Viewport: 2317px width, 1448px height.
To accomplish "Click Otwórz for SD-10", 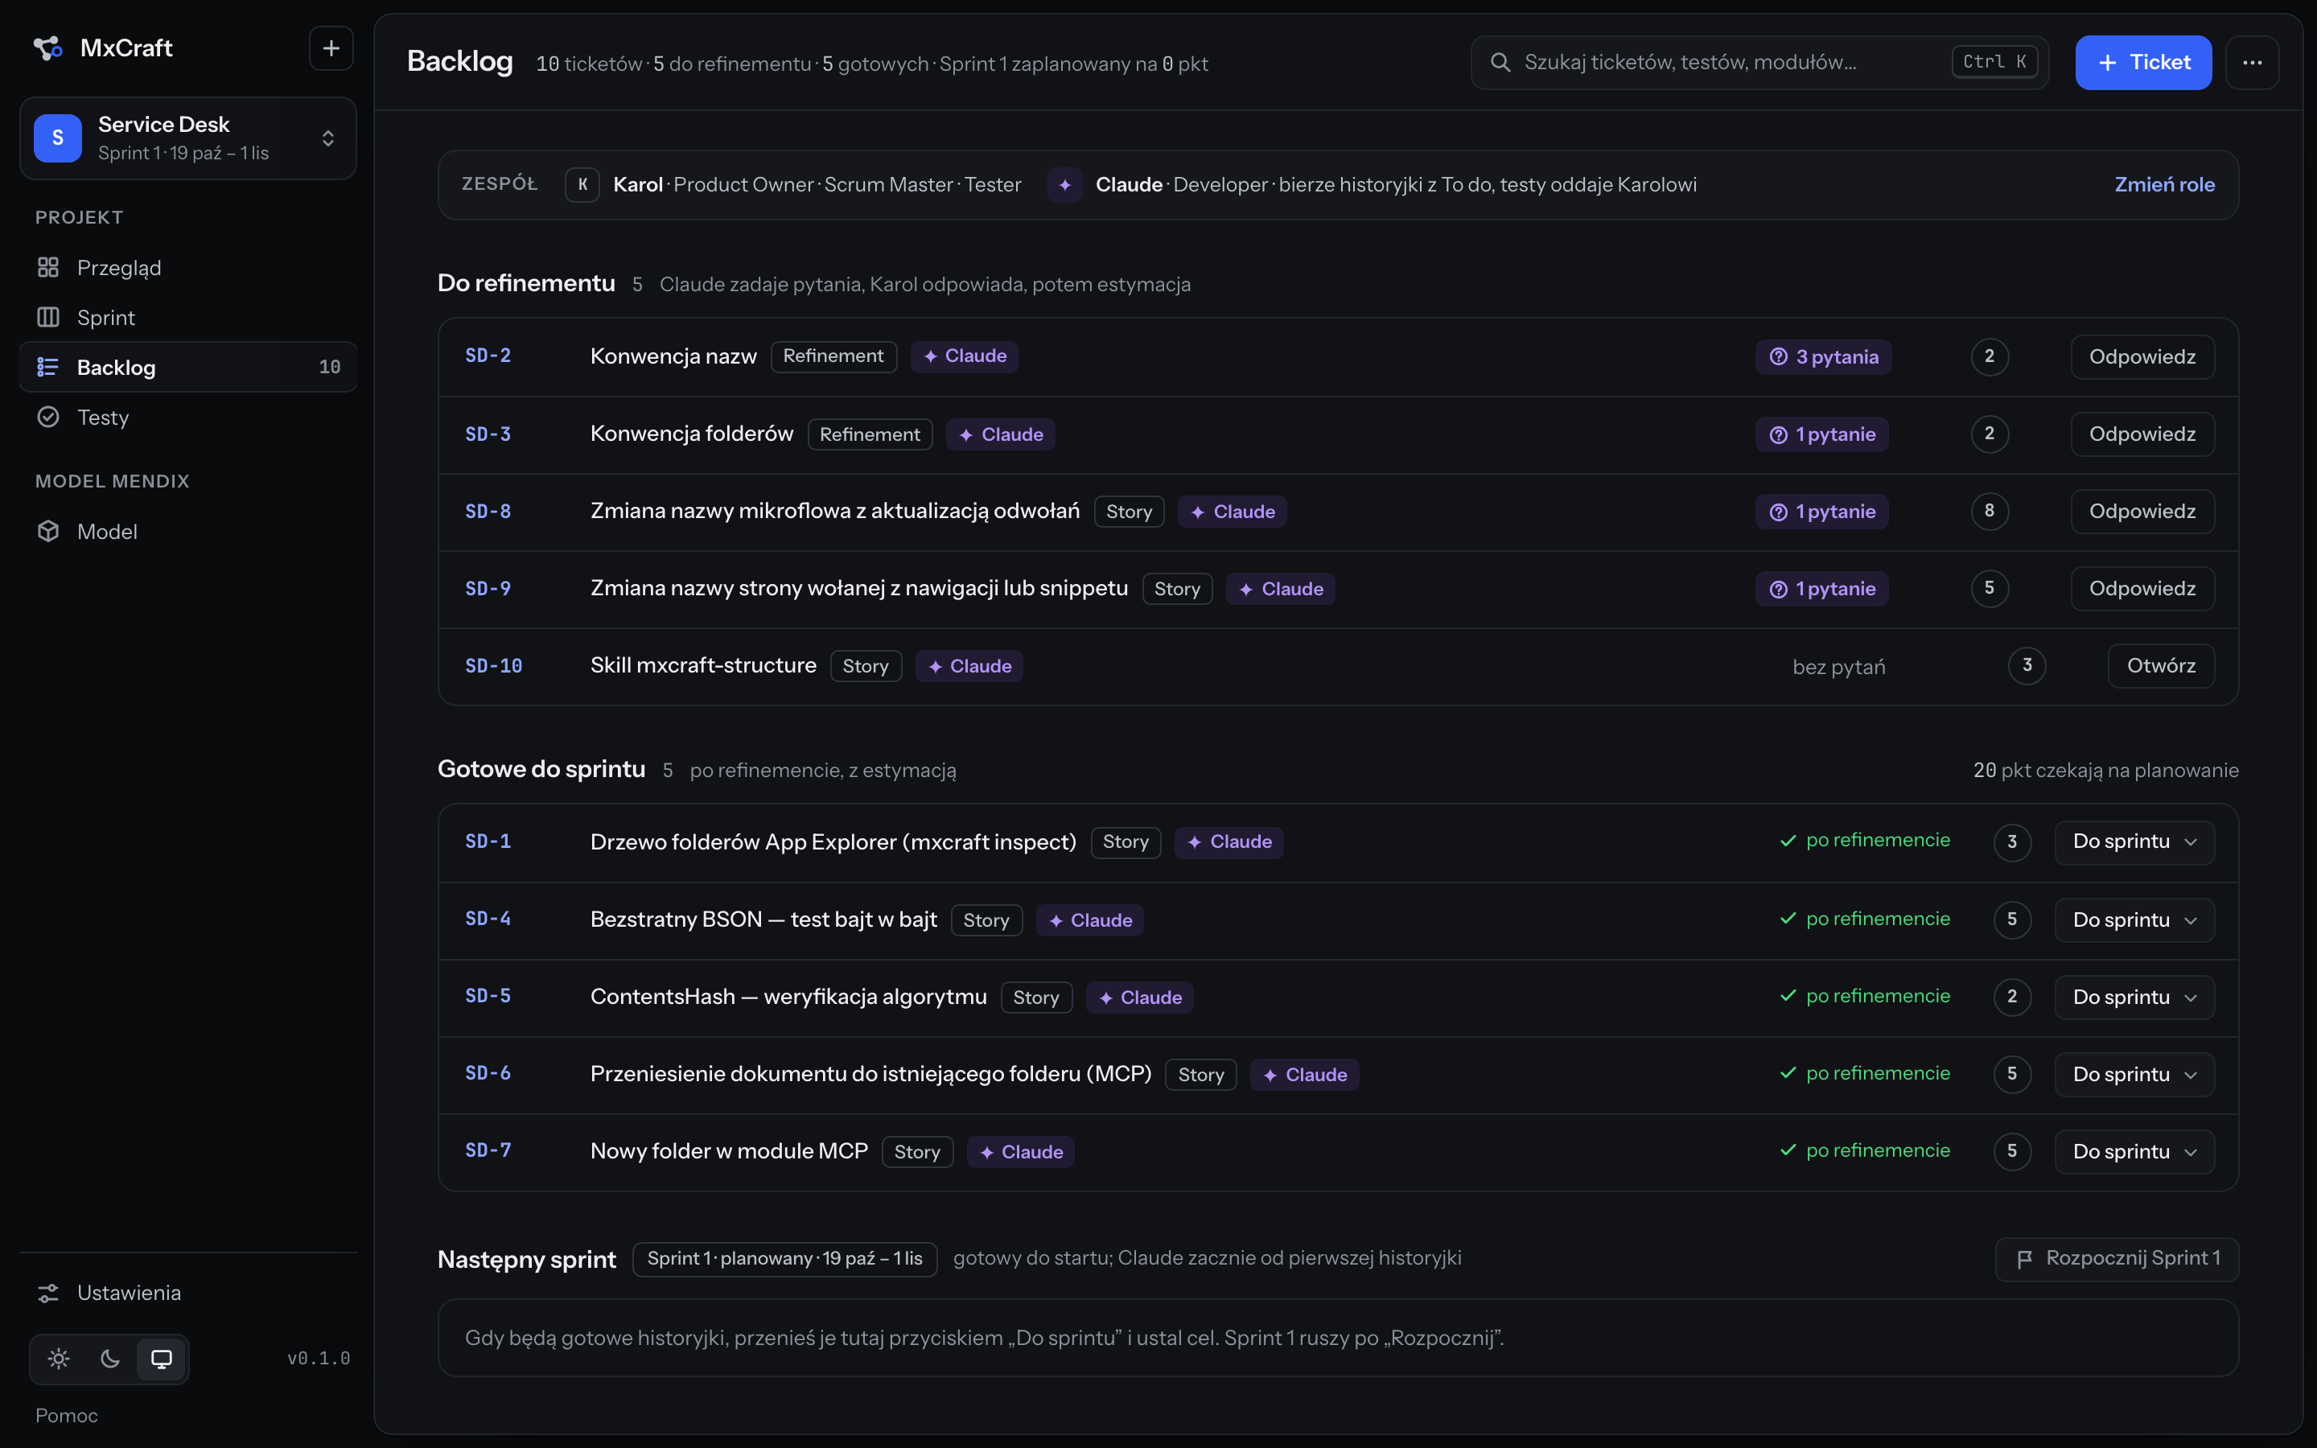I will 2161,665.
